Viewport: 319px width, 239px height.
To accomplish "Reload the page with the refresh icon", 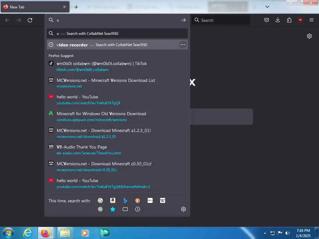I will (30, 20).
